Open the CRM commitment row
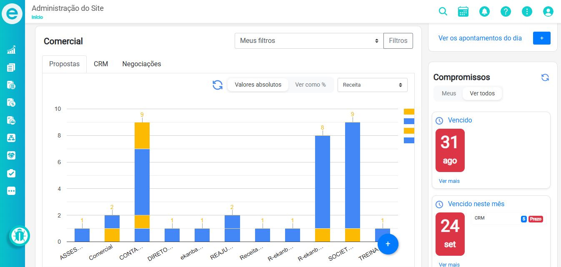Image resolution: width=561 pixels, height=267 pixels. (x=508, y=219)
